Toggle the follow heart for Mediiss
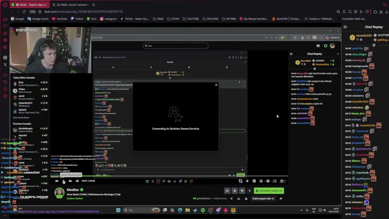Image resolution: width=389 pixels, height=219 pixels. (242, 191)
